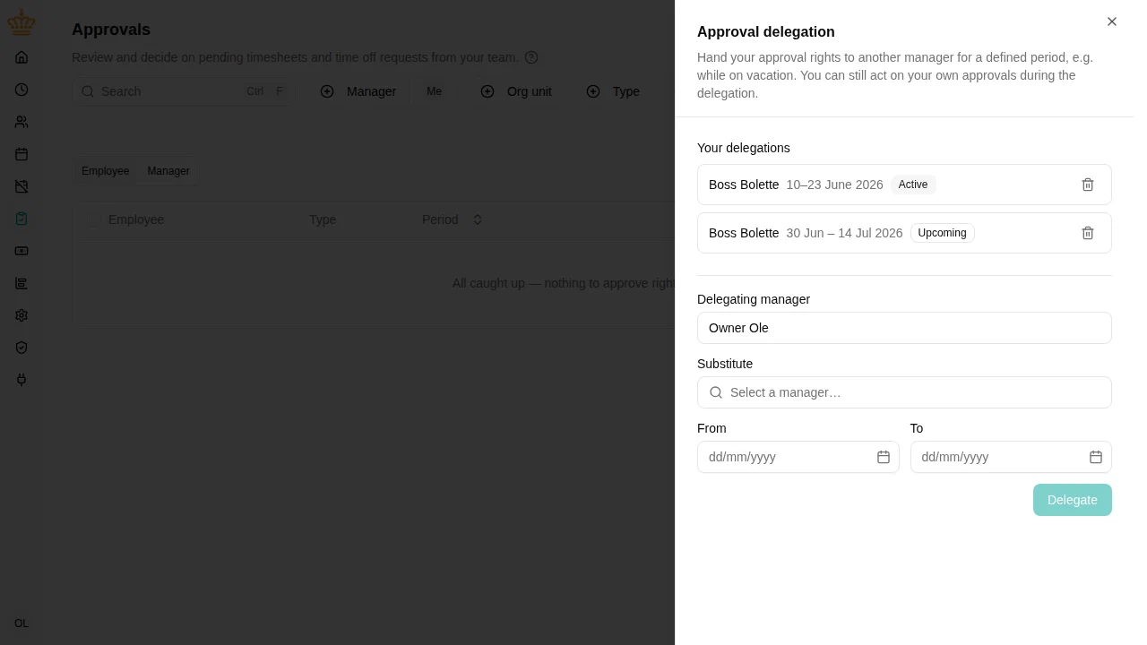The height and width of the screenshot is (645, 1147).
Task: Open the shield-check sidebar icon
Action: [x=22, y=348]
